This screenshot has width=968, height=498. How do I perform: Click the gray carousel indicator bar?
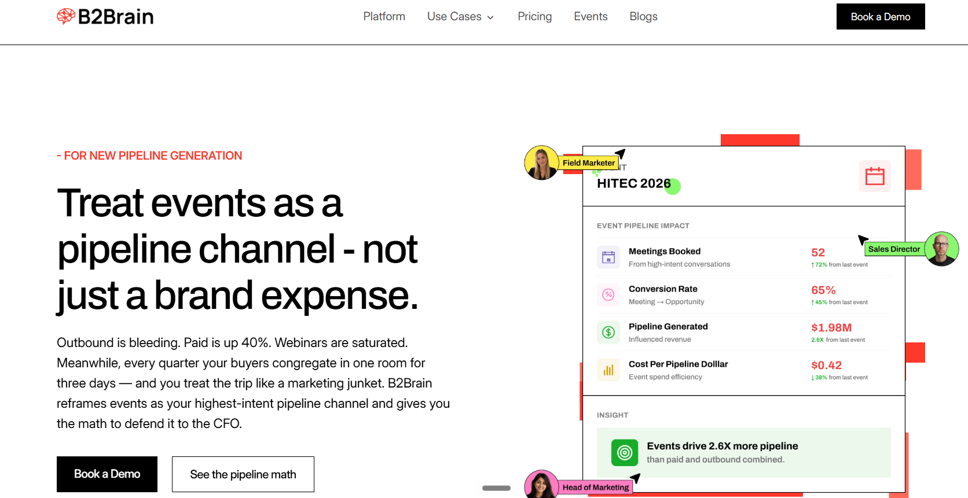(496, 488)
